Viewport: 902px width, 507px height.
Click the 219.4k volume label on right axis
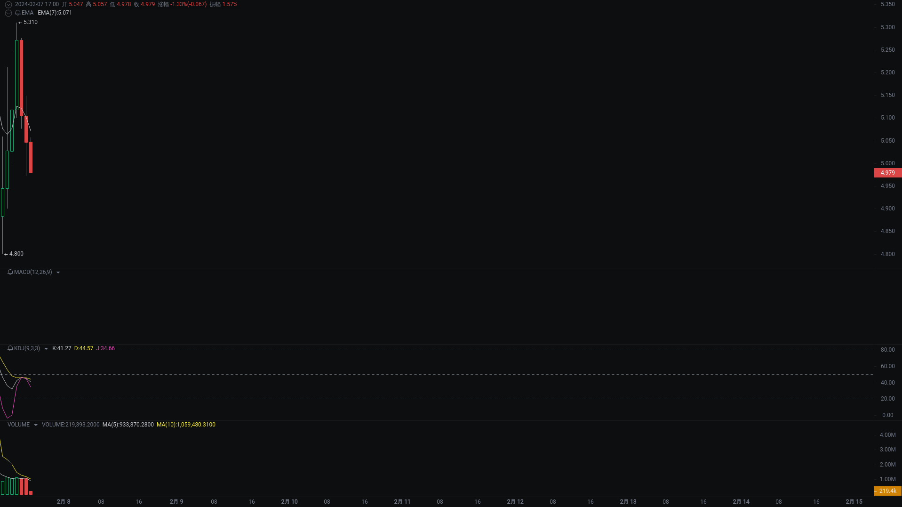click(x=888, y=491)
